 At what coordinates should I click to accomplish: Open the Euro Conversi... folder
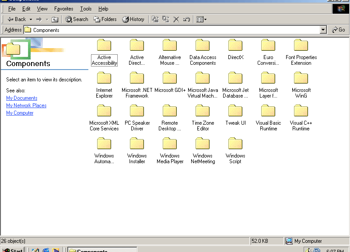(268, 52)
